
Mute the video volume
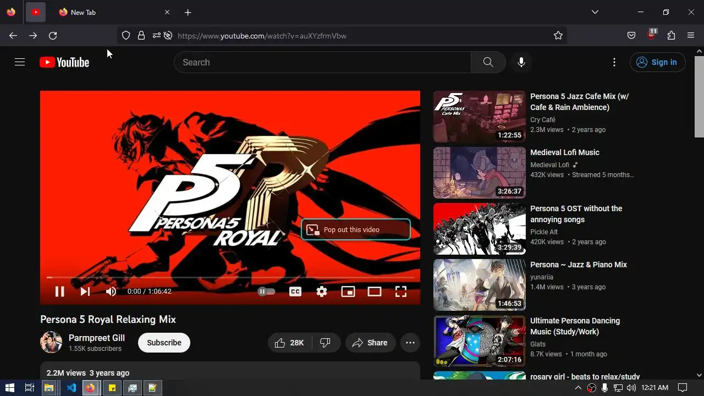coord(111,291)
